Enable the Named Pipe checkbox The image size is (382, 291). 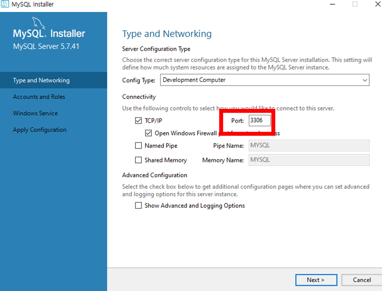coord(138,146)
